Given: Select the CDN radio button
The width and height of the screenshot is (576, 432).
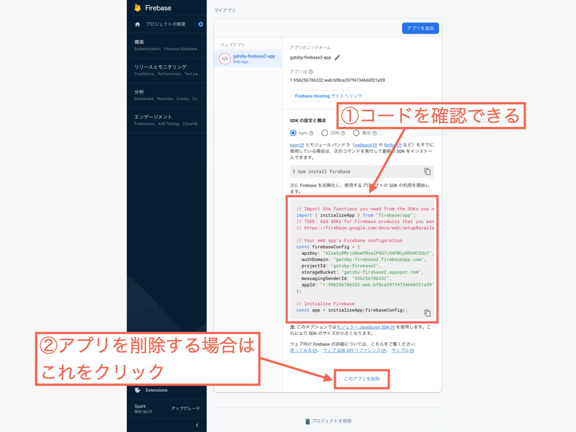Looking at the screenshot, I should click(325, 133).
